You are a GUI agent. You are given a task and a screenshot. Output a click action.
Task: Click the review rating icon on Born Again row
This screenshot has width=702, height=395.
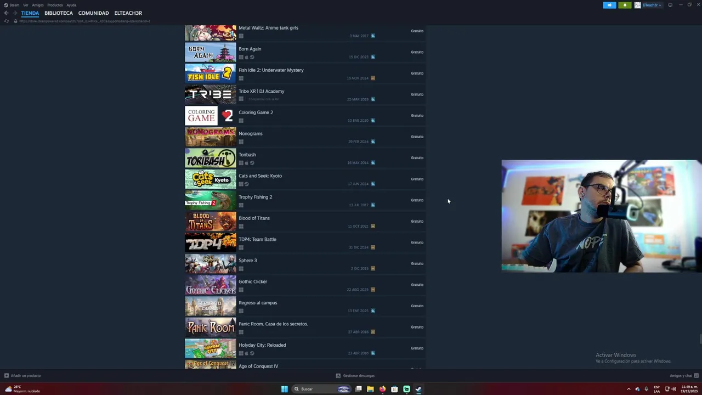coord(373,57)
